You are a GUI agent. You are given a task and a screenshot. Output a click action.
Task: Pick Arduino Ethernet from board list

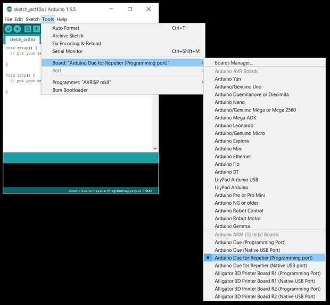pyautogui.click(x=265, y=156)
